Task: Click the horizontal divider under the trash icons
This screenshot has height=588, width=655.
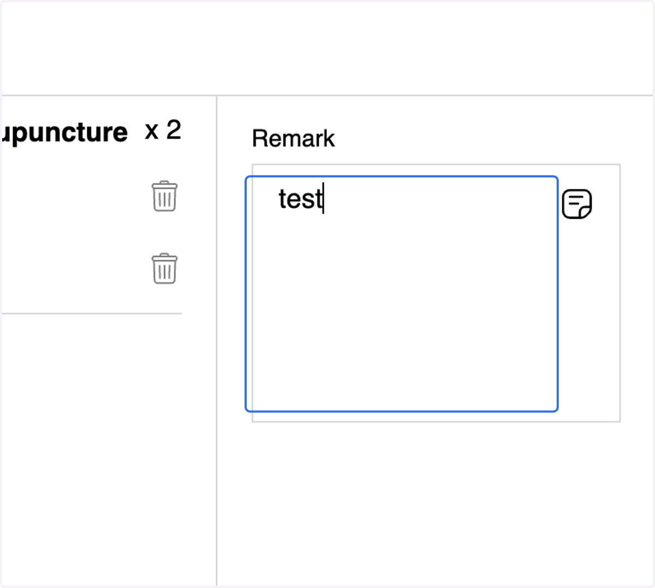Action: (92, 314)
